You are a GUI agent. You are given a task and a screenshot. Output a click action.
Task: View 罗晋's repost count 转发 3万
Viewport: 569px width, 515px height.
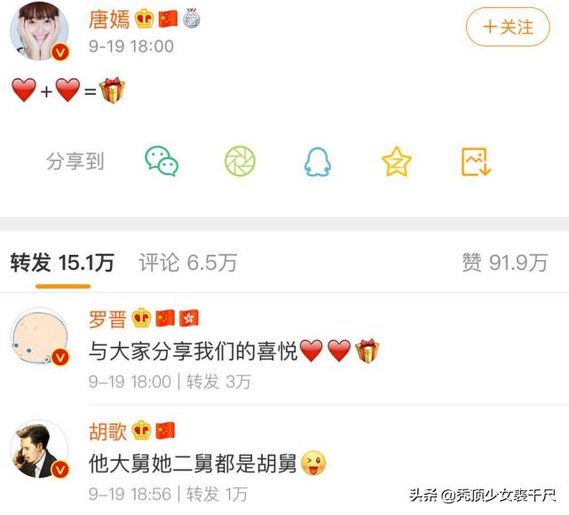point(218,382)
